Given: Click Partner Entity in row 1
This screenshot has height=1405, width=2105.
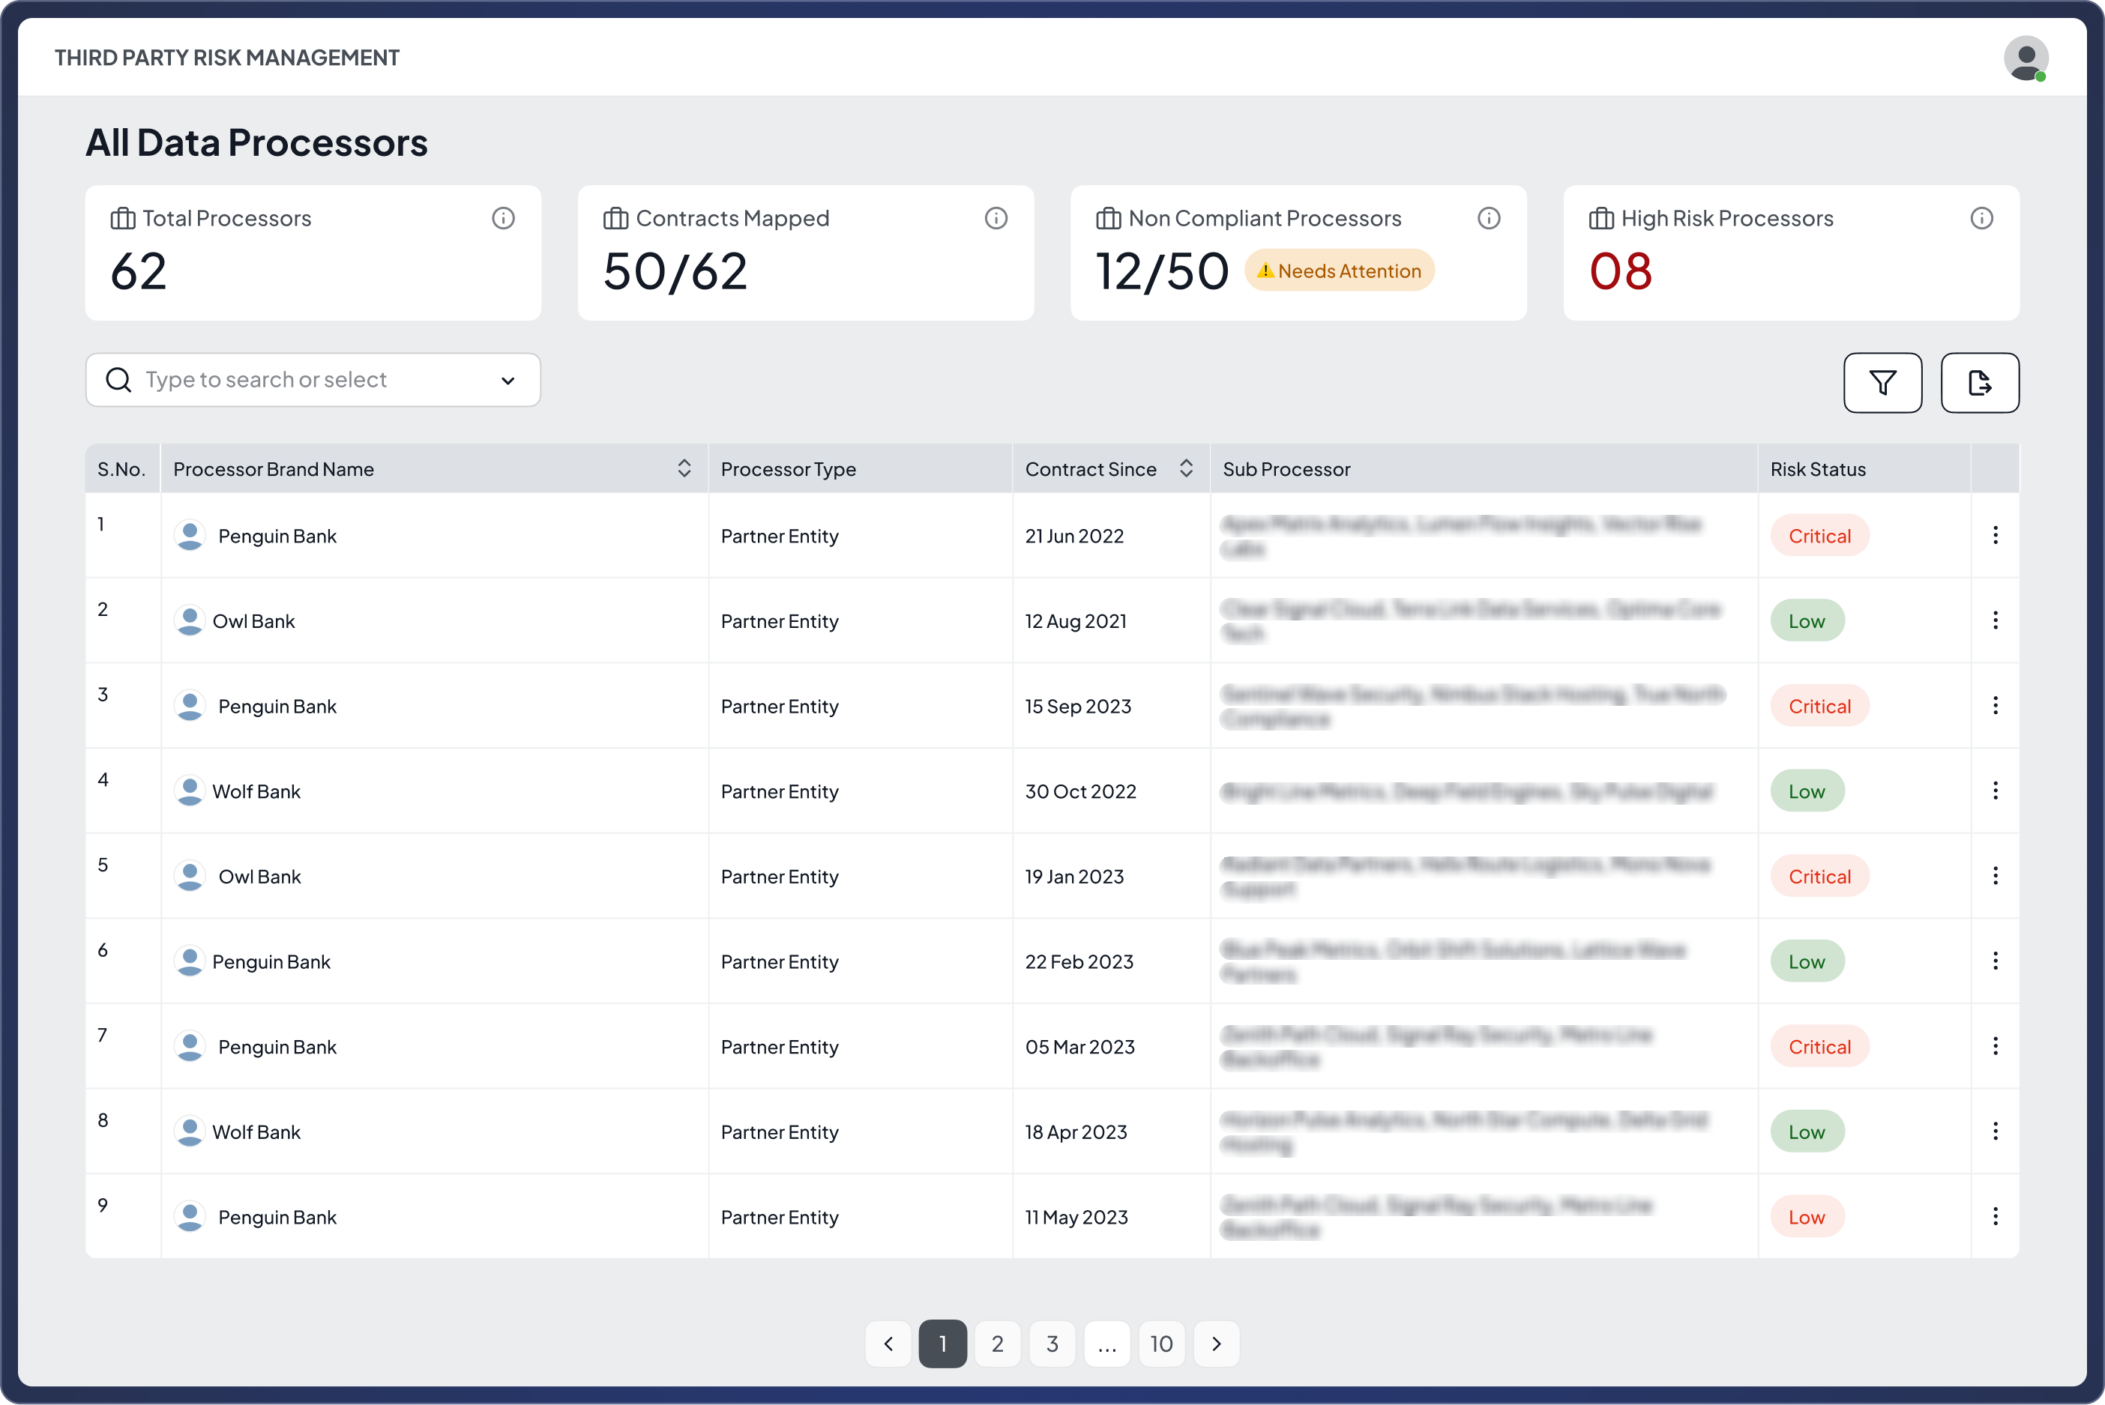Looking at the screenshot, I should (x=779, y=536).
